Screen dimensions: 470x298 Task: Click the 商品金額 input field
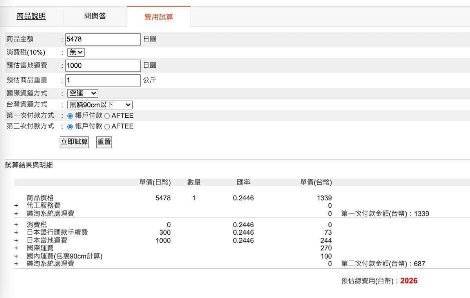[x=103, y=39]
